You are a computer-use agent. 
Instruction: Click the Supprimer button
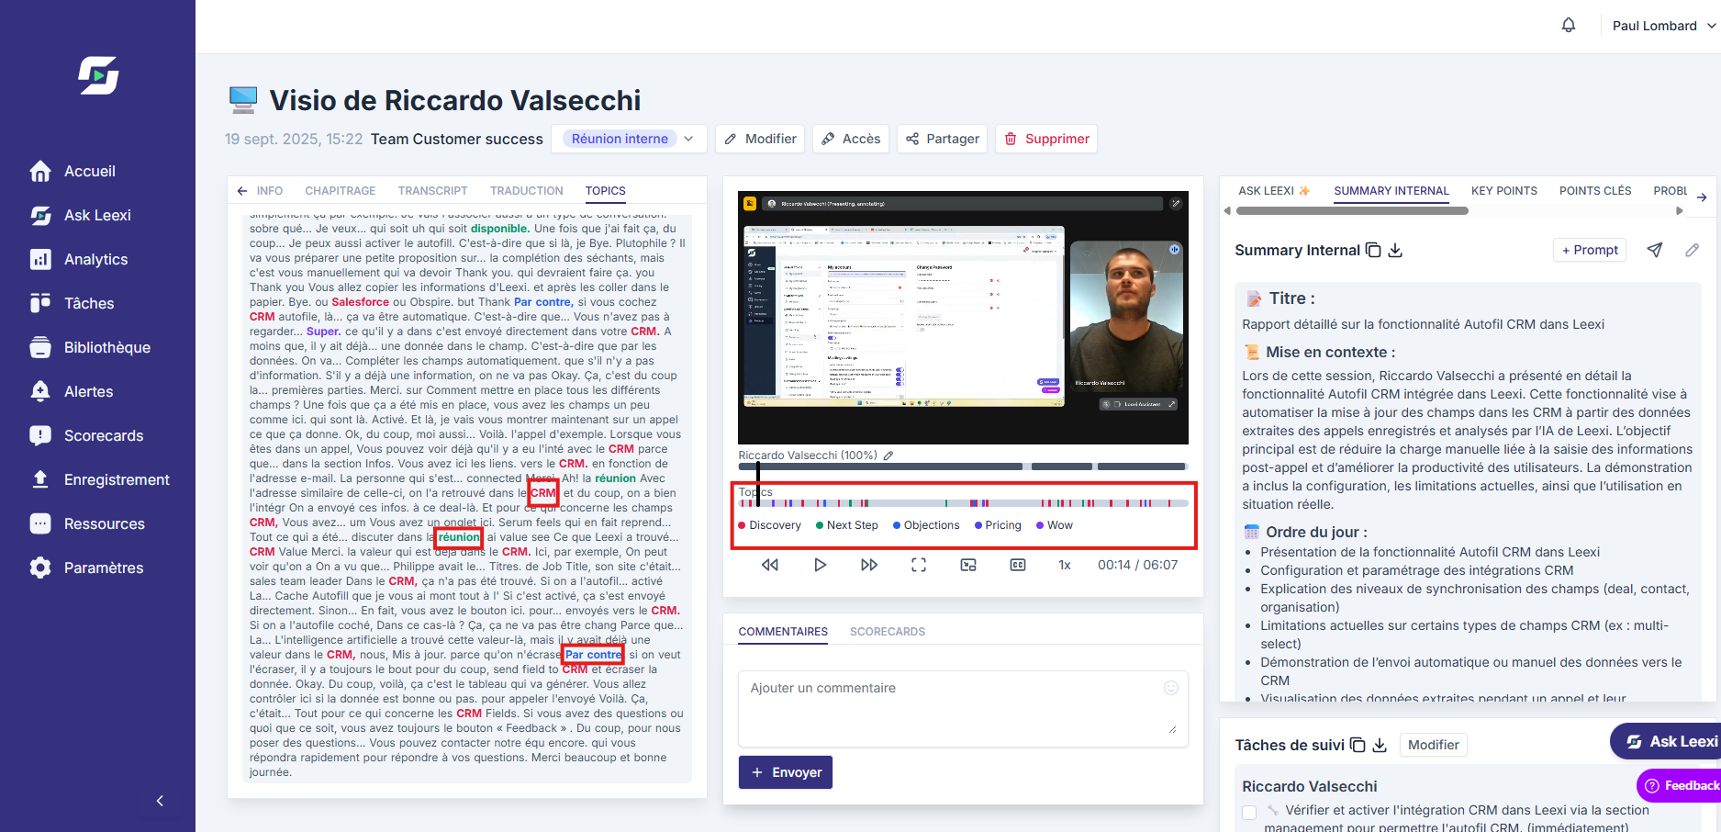[1046, 139]
